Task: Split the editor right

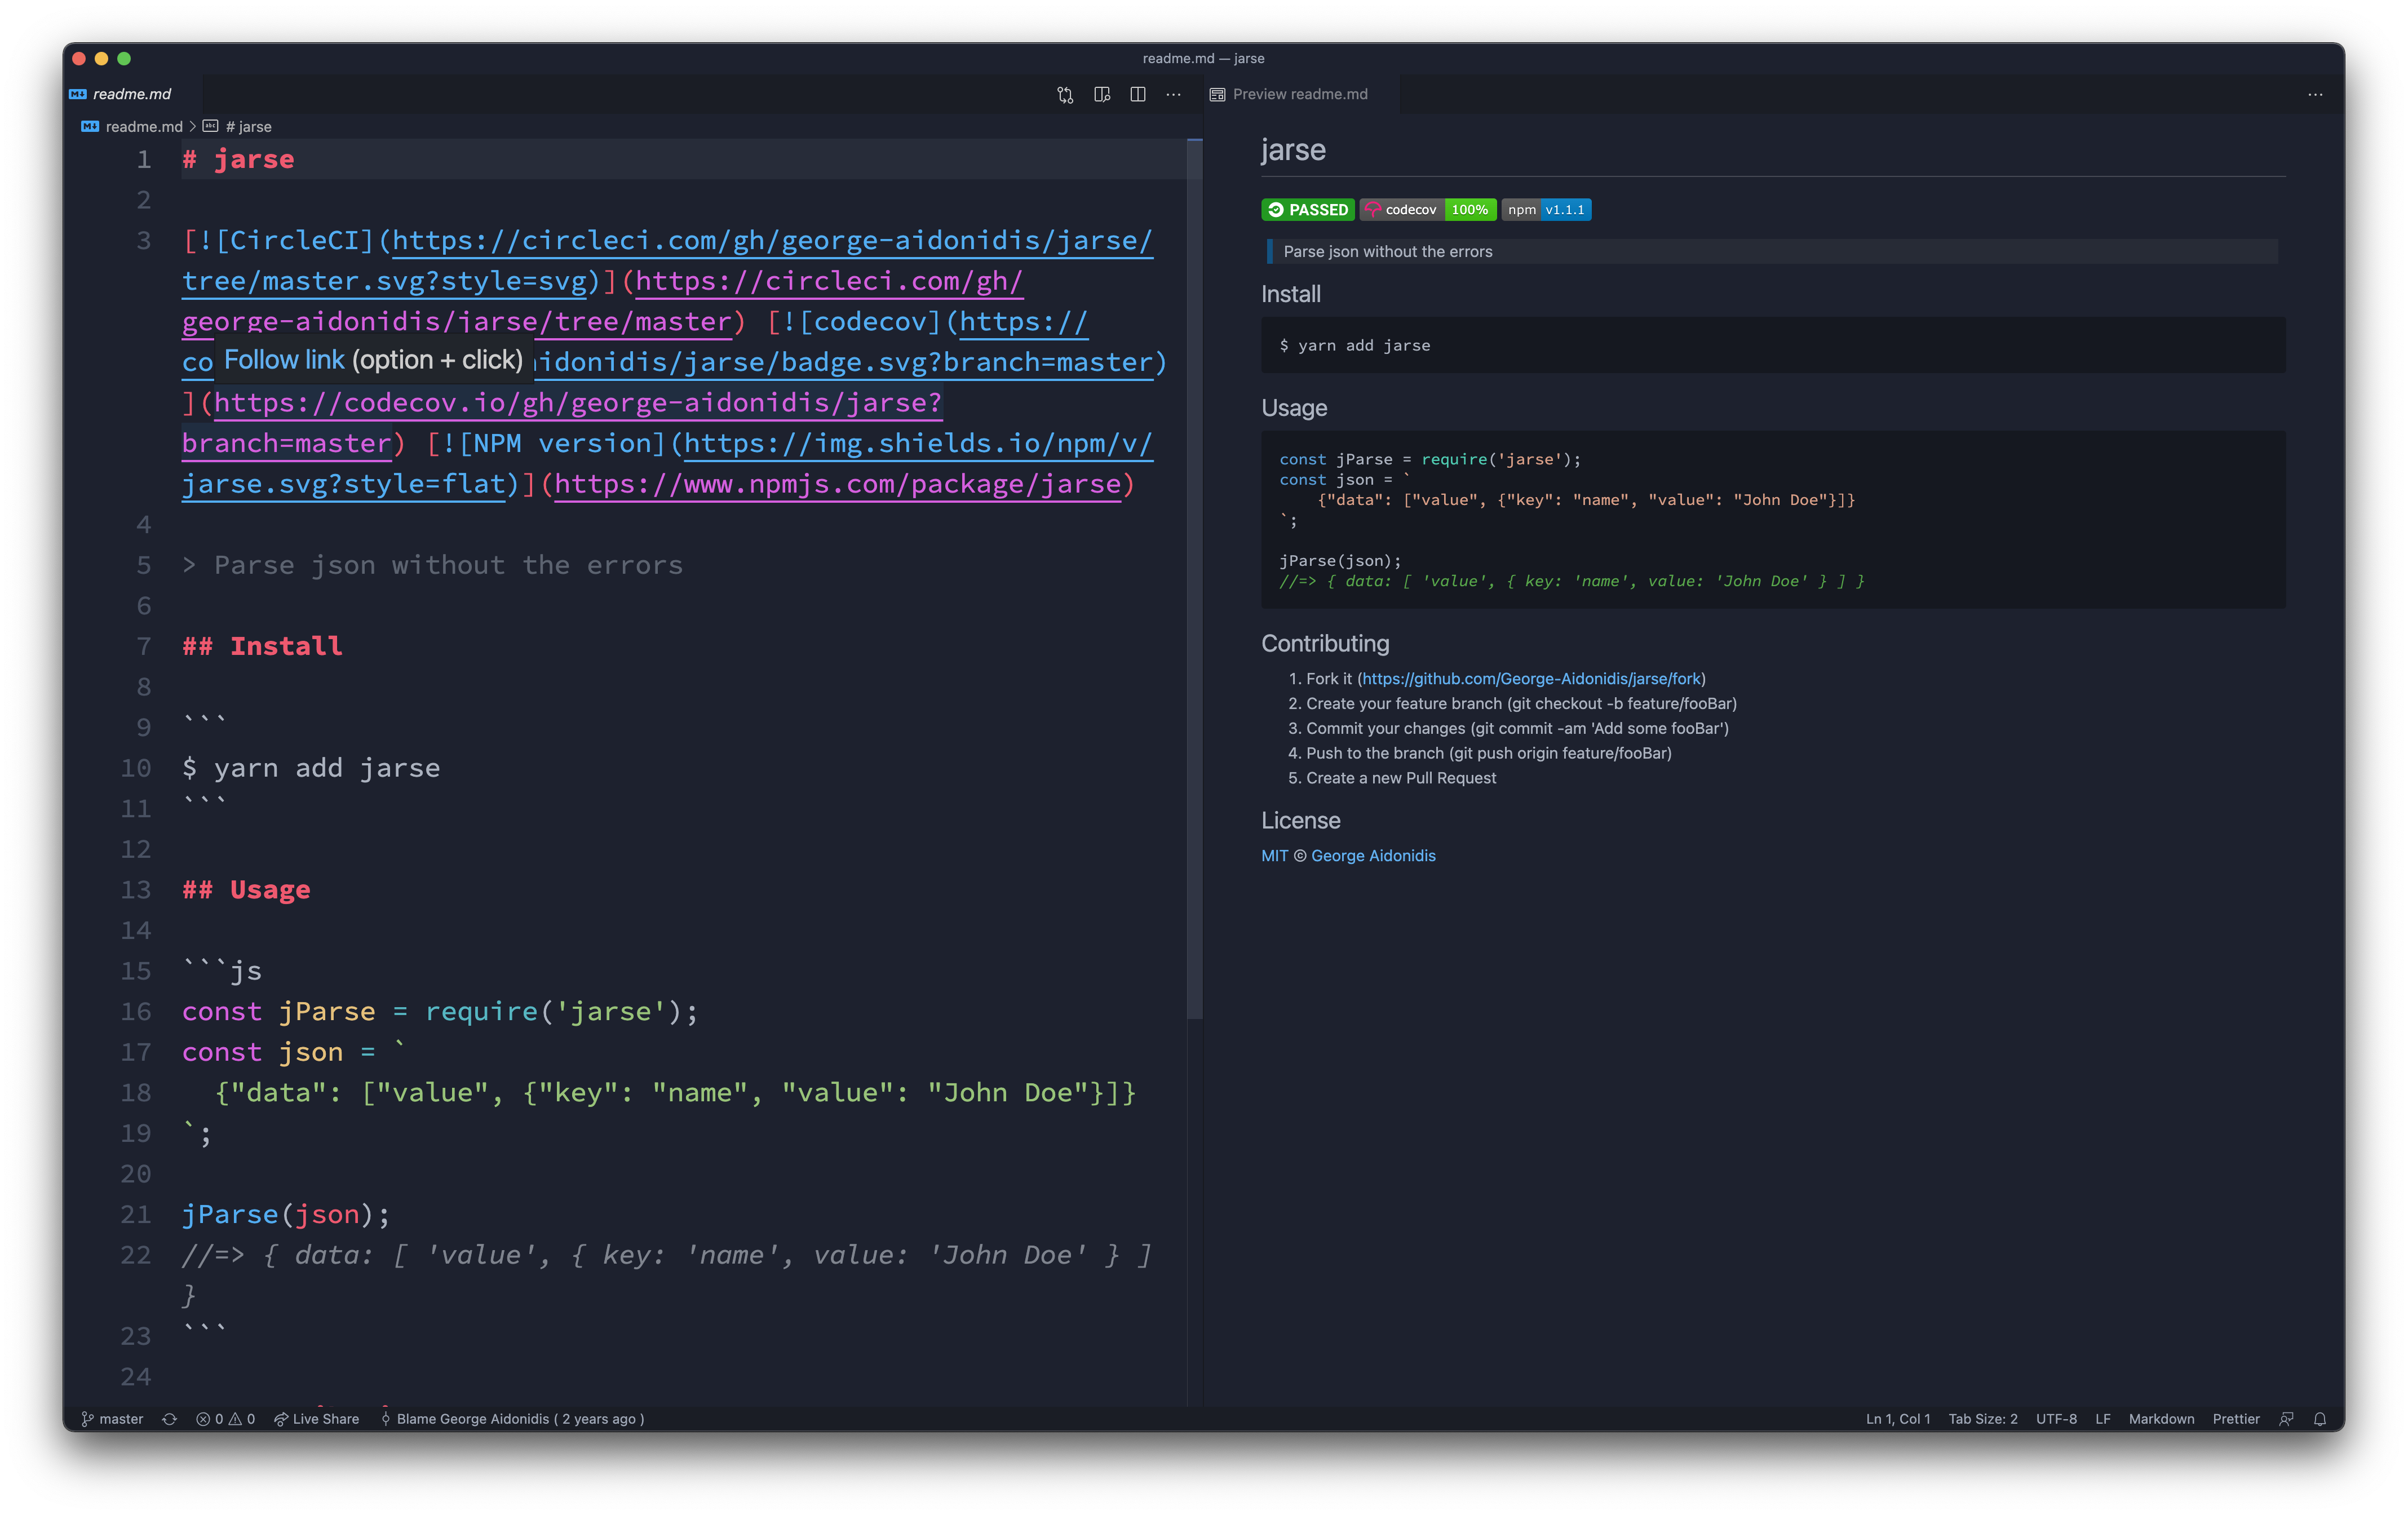Action: click(1138, 94)
